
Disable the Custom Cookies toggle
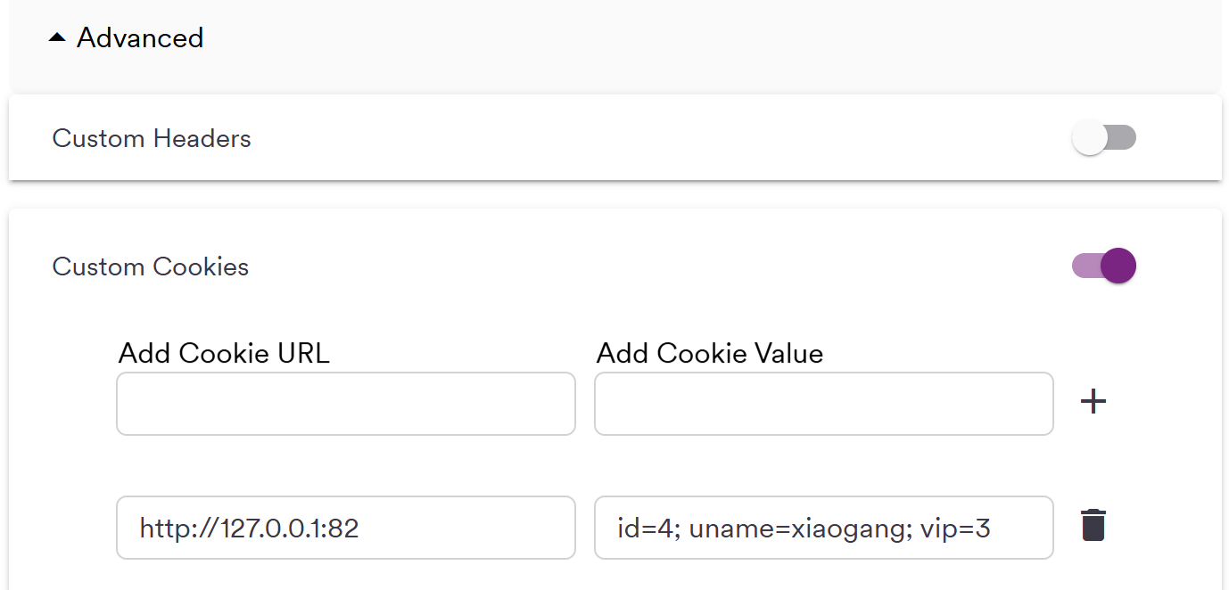[1103, 266]
